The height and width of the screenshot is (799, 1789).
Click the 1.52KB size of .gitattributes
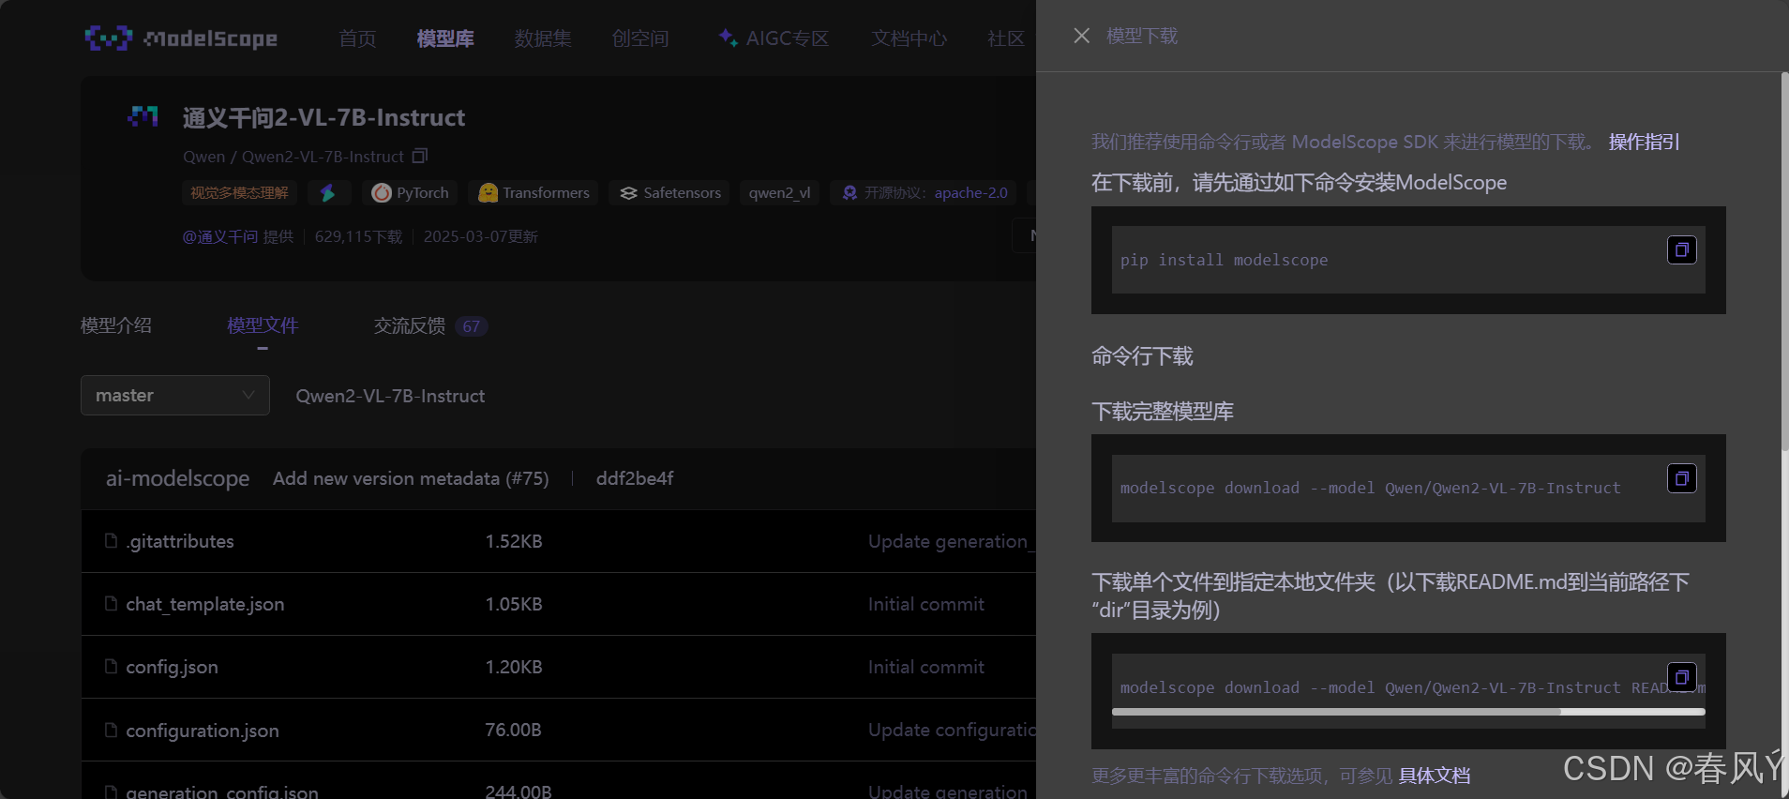(x=514, y=541)
